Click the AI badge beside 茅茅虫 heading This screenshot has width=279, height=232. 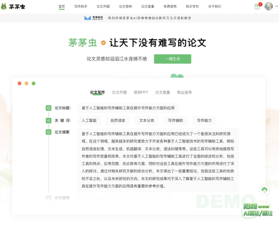coord(103,42)
